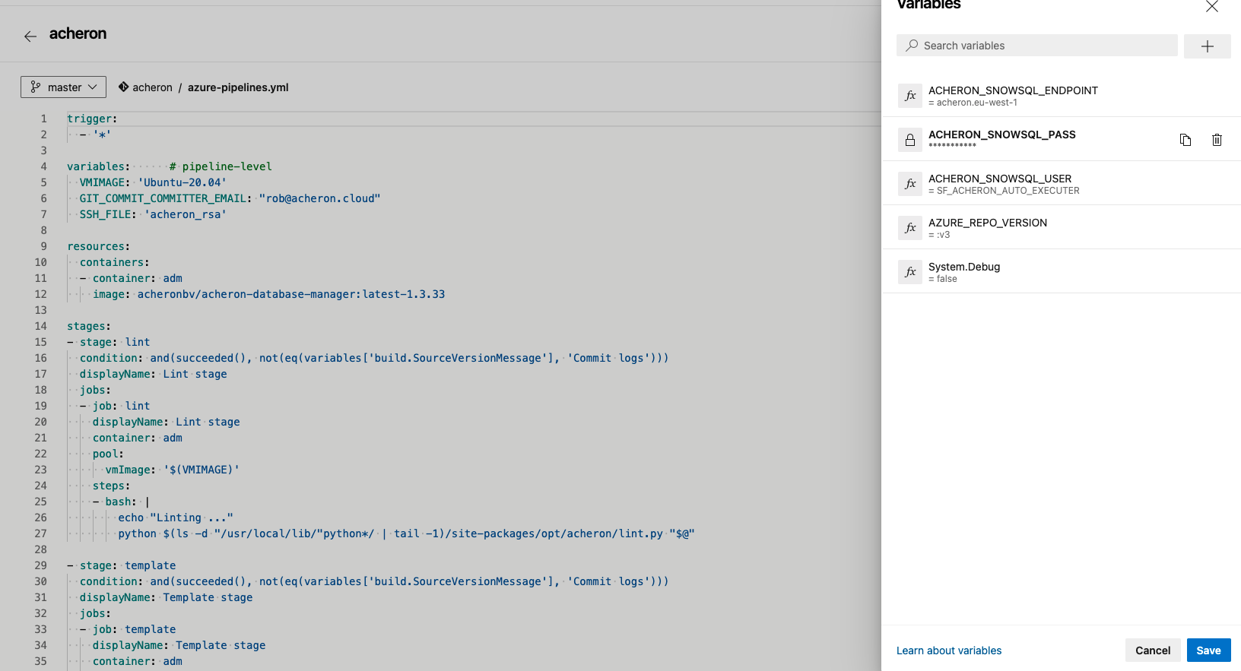Click line number 16 in editor gutter

pyautogui.click(x=40, y=358)
